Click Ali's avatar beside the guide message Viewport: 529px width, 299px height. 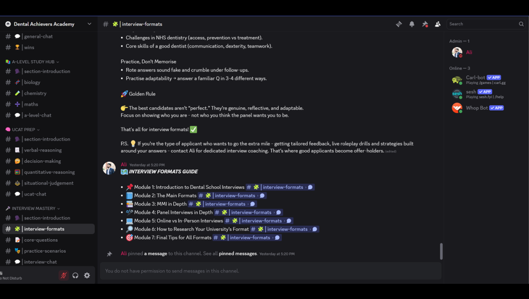(x=109, y=168)
